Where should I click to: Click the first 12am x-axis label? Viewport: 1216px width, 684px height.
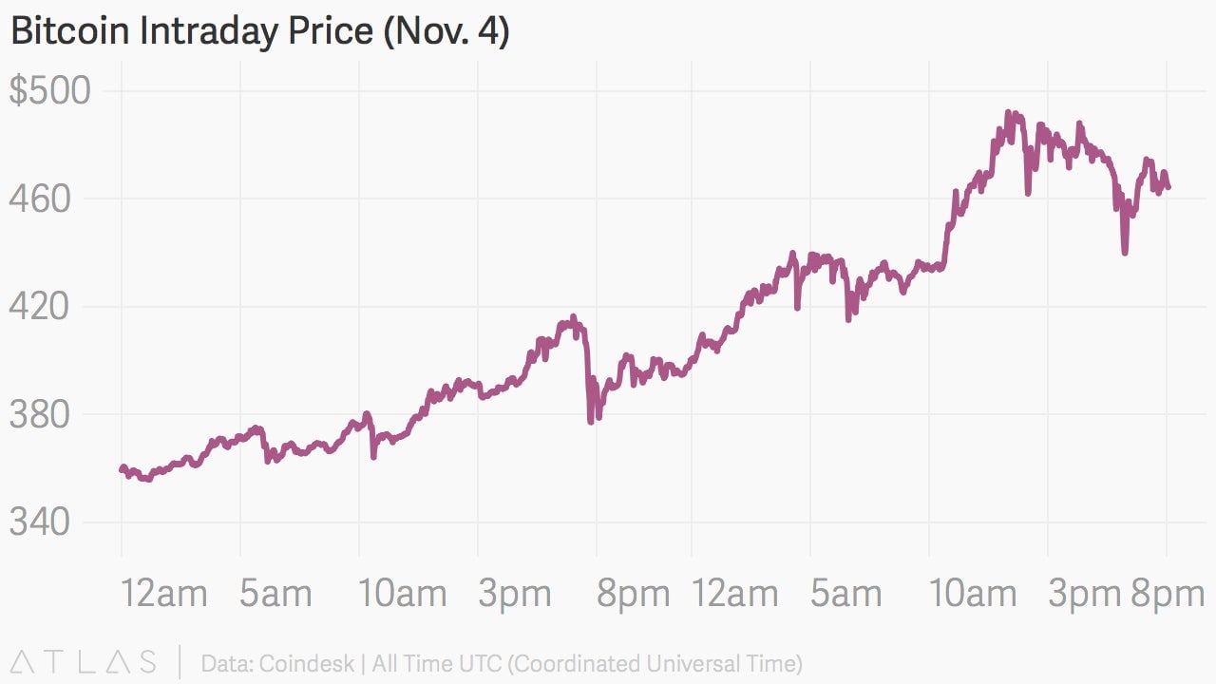[164, 594]
